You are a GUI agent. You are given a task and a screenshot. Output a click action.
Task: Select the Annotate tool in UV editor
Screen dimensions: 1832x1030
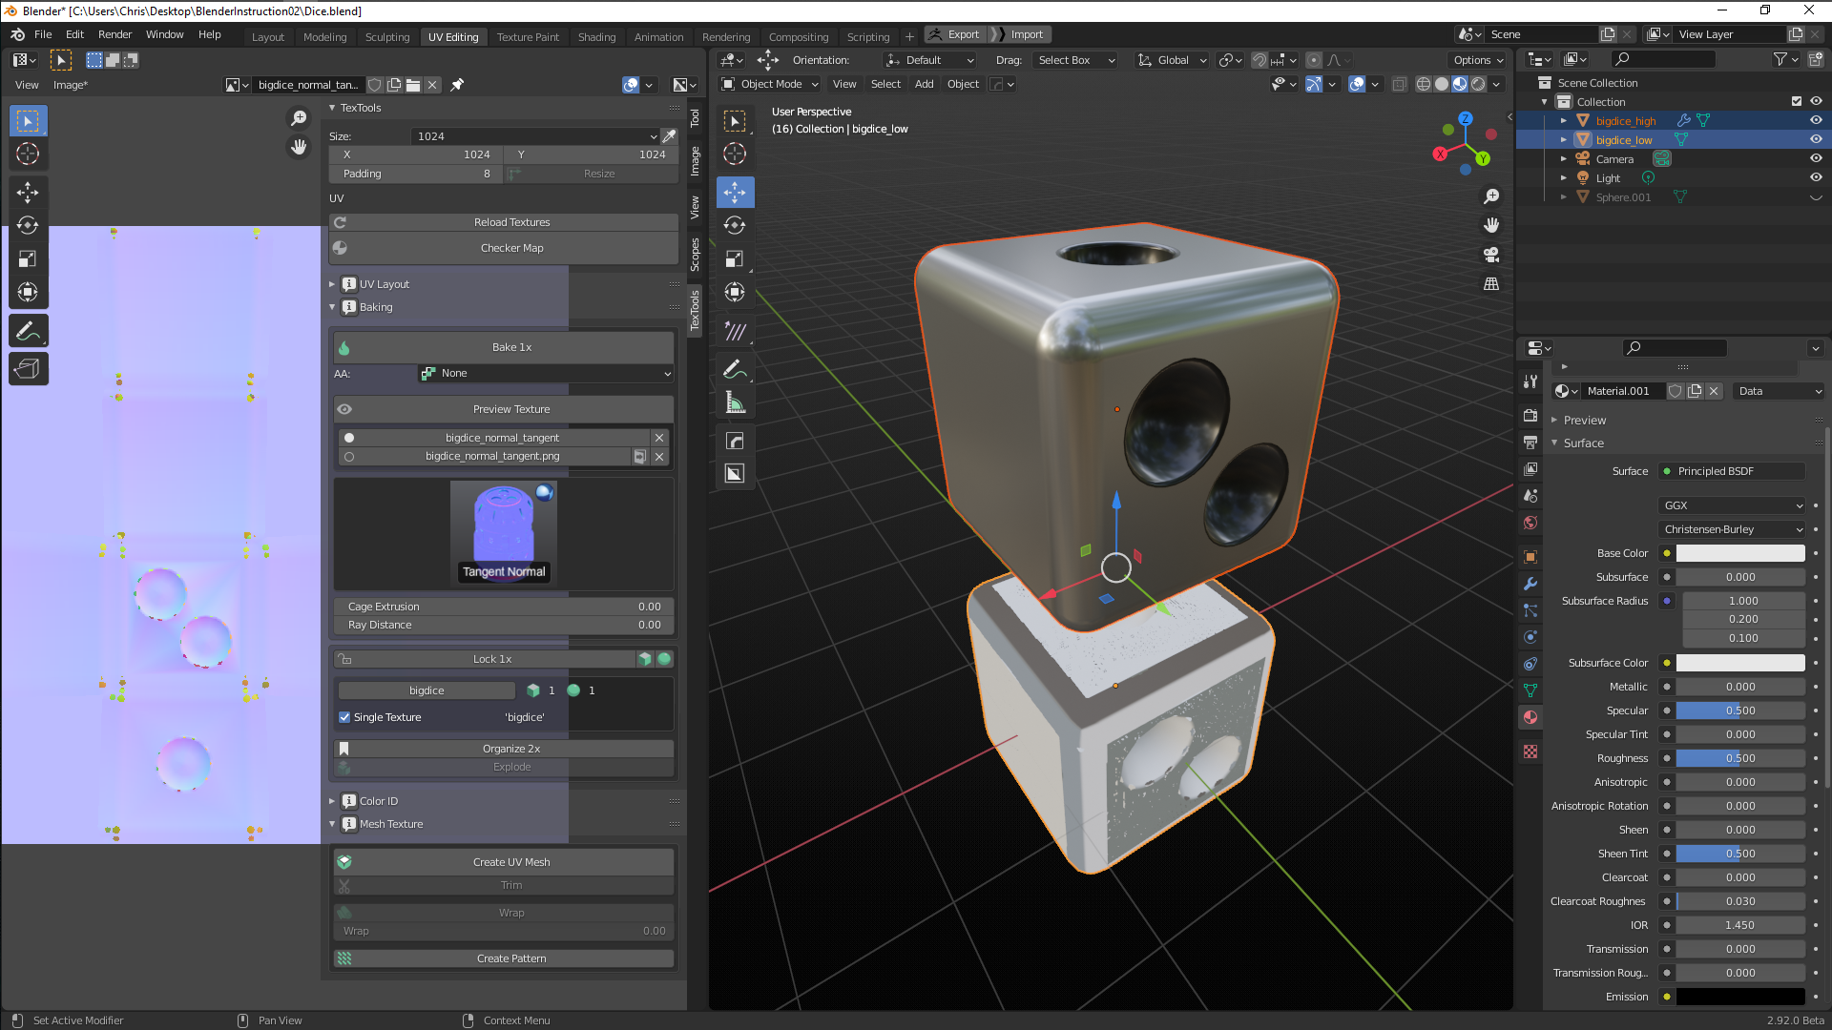tap(28, 331)
